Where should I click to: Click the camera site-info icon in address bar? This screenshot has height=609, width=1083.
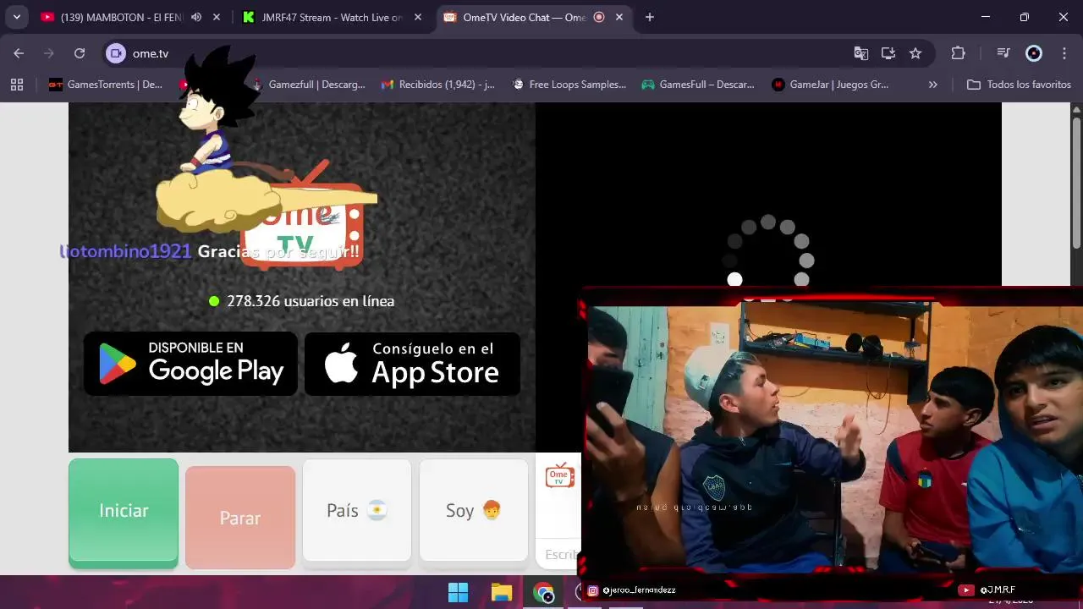coord(116,53)
